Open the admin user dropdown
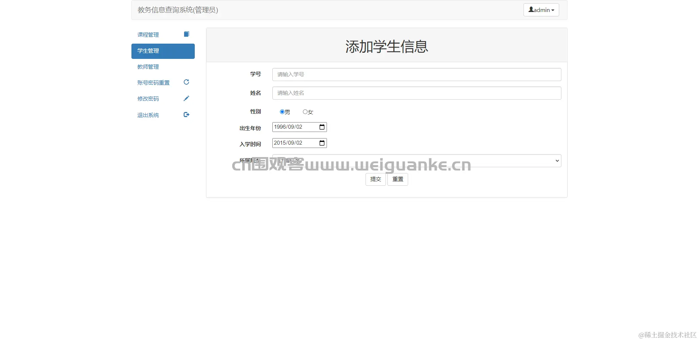 [x=541, y=10]
